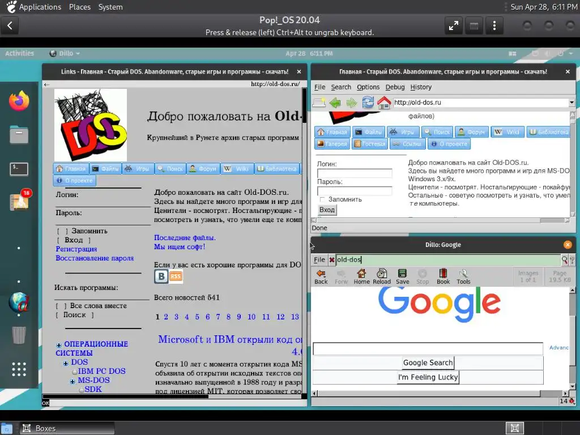This screenshot has height=435, width=580.
Task: Reload the page in Dillo
Action: coord(381,276)
